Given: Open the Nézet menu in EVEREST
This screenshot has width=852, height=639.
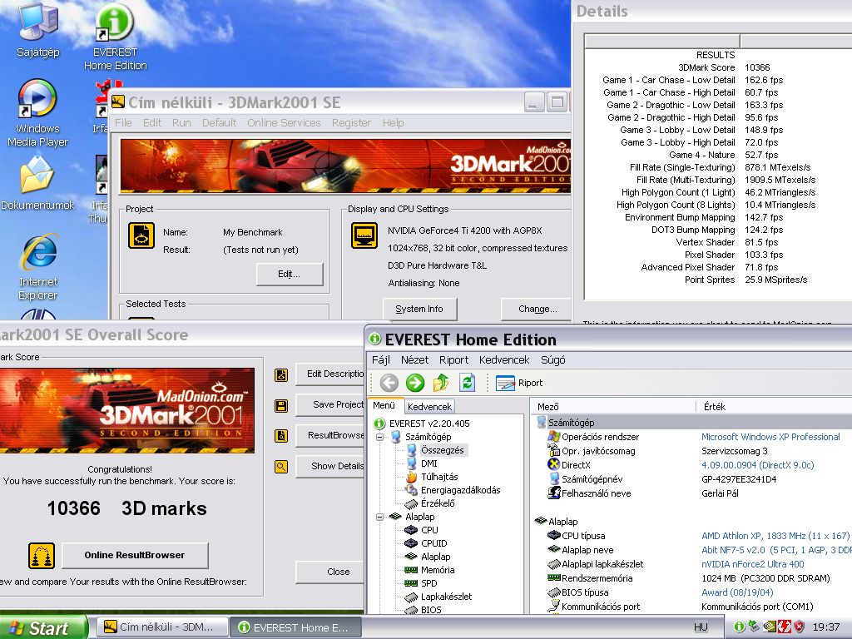Looking at the screenshot, I should pyautogui.click(x=414, y=359).
